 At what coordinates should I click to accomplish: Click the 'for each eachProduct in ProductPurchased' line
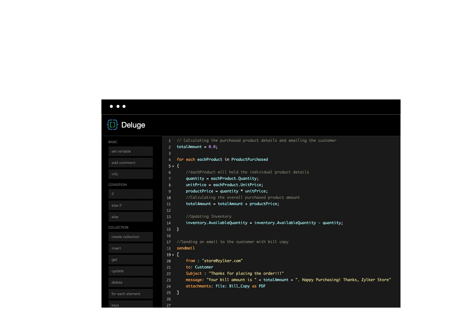pyautogui.click(x=222, y=159)
